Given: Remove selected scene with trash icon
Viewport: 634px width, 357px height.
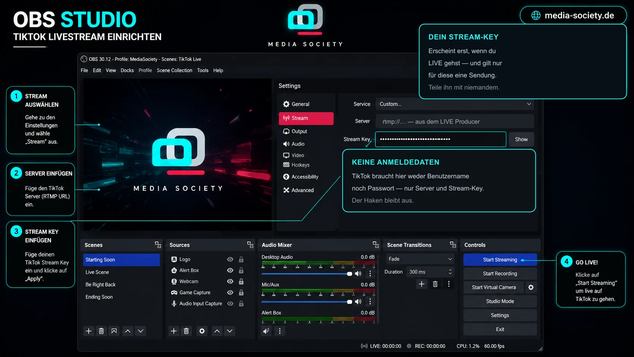Looking at the screenshot, I should point(101,331).
